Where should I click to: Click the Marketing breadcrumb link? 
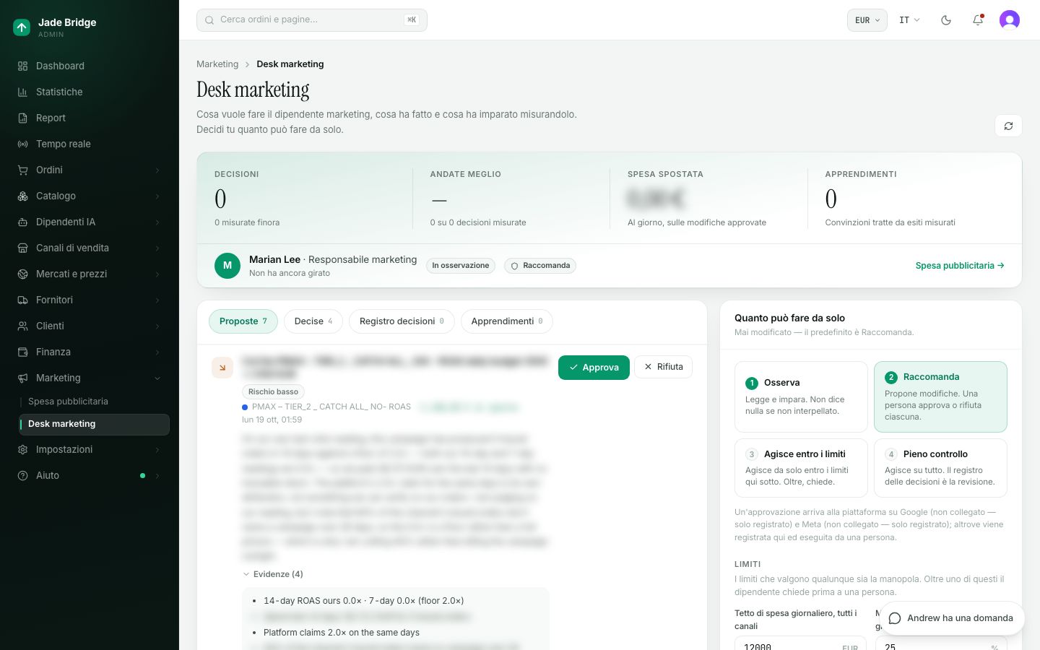coord(217,64)
